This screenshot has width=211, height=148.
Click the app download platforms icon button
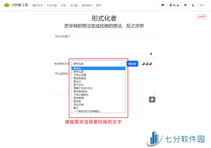click(174, 5)
